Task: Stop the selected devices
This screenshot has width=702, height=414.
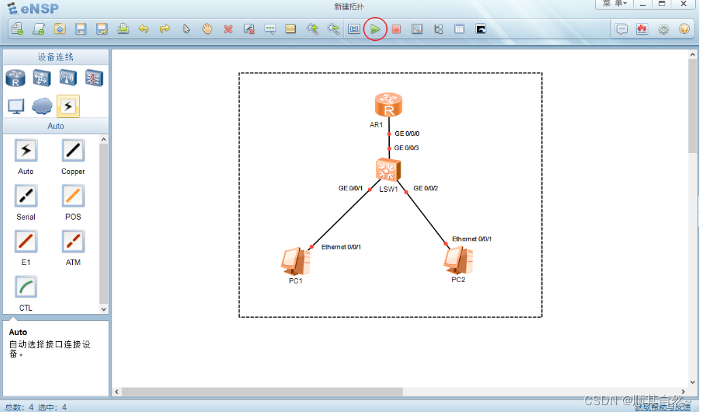Action: [x=396, y=29]
